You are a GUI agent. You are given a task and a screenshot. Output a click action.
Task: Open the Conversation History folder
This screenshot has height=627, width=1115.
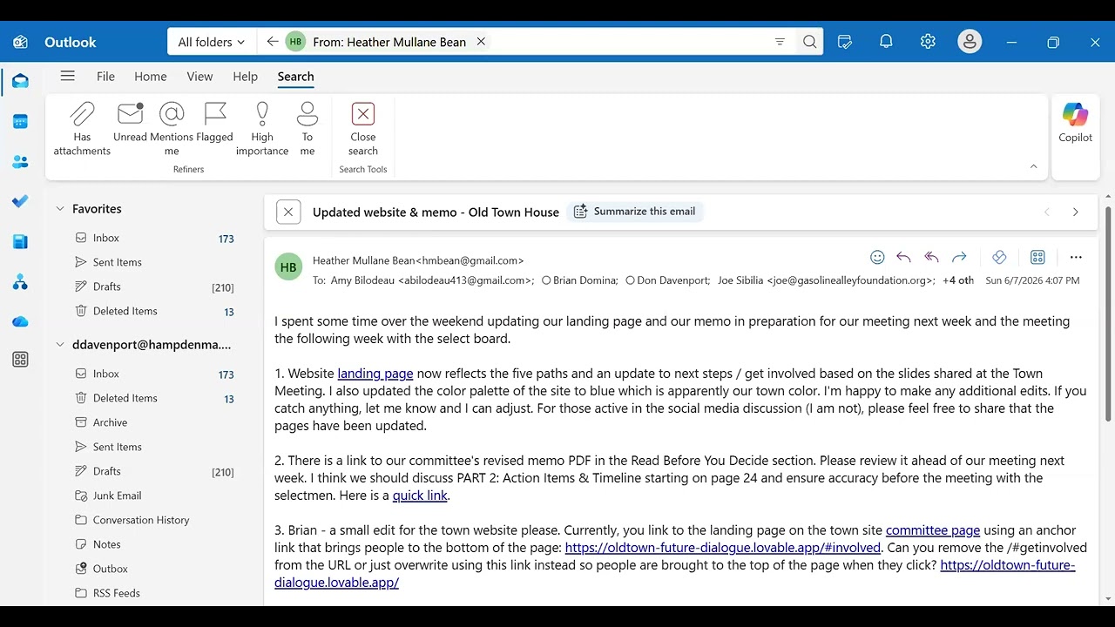154,520
